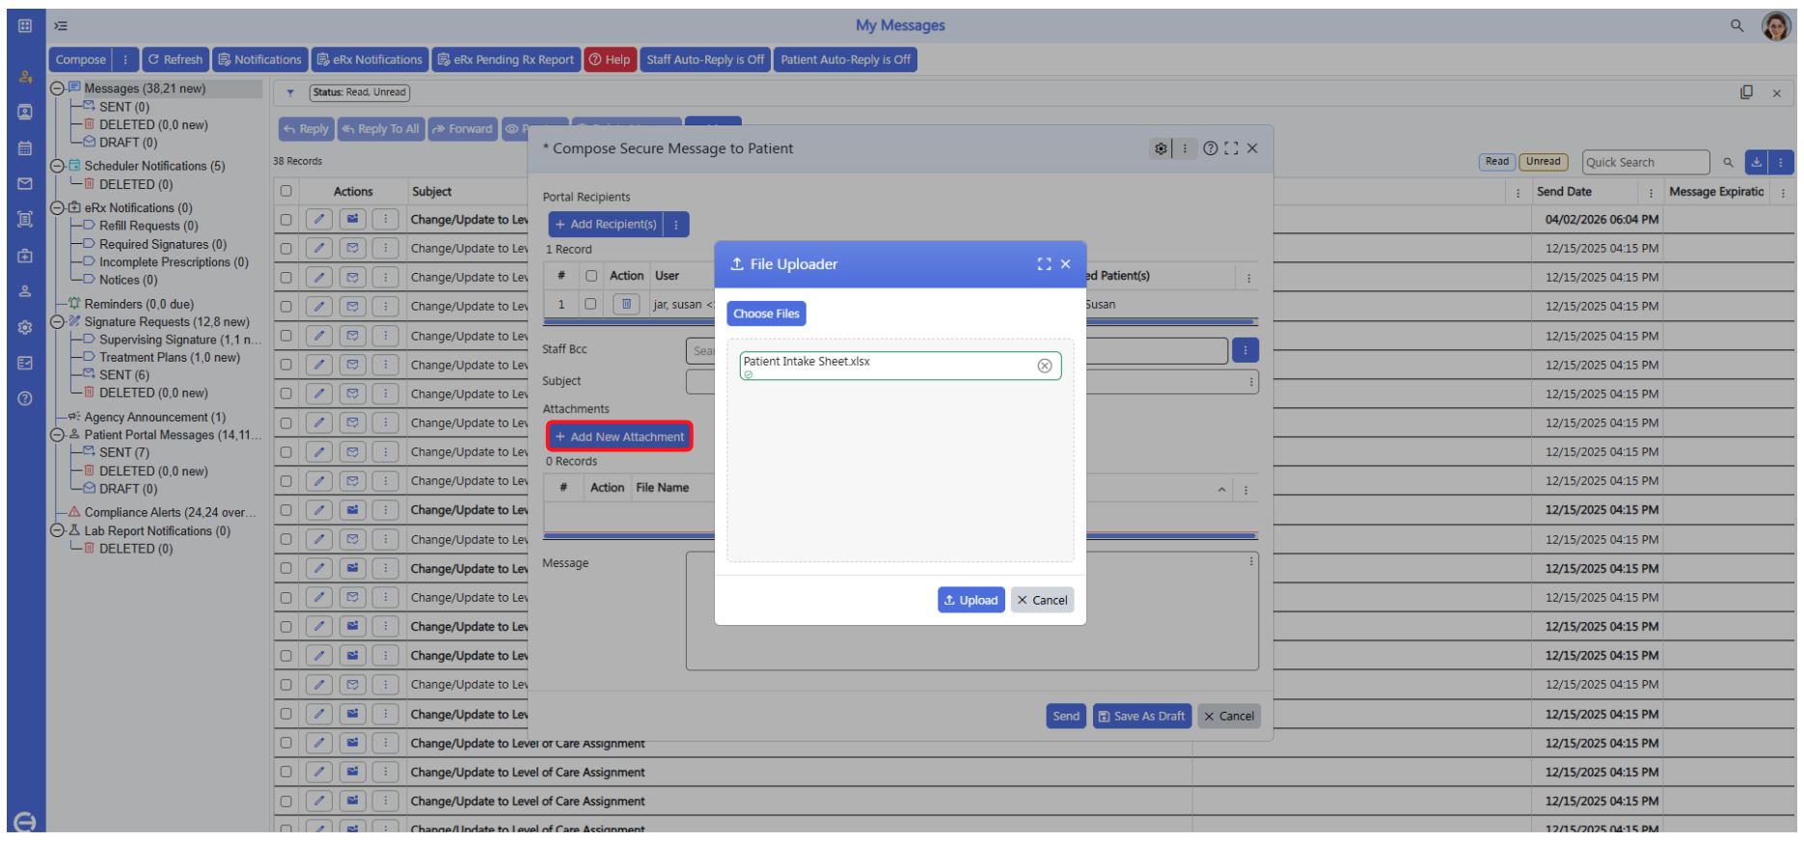Cancel the File Uploader dialog

1042,600
